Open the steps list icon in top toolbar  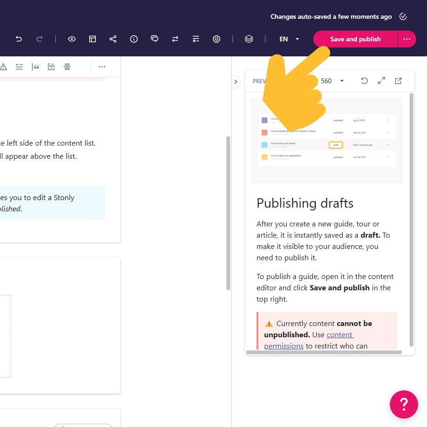pyautogui.click(x=196, y=39)
